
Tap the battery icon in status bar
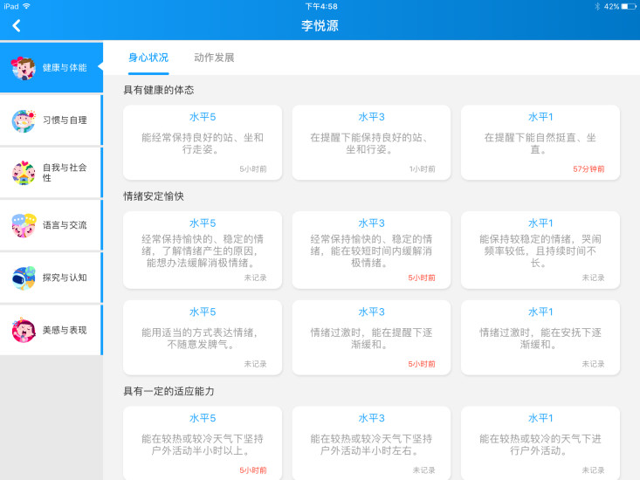point(629,6)
